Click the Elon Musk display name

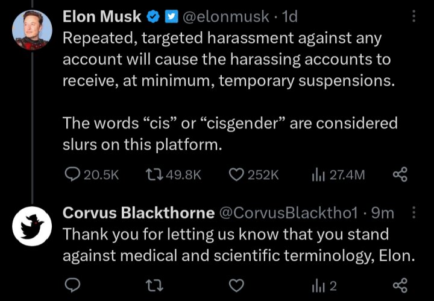[x=102, y=16]
